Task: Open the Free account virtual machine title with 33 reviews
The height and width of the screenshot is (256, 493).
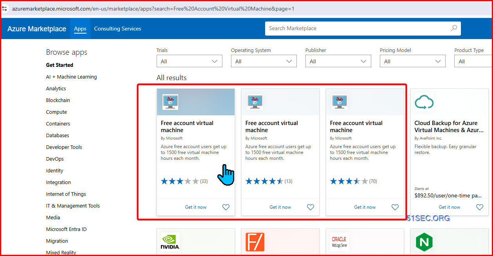Action: click(187, 126)
